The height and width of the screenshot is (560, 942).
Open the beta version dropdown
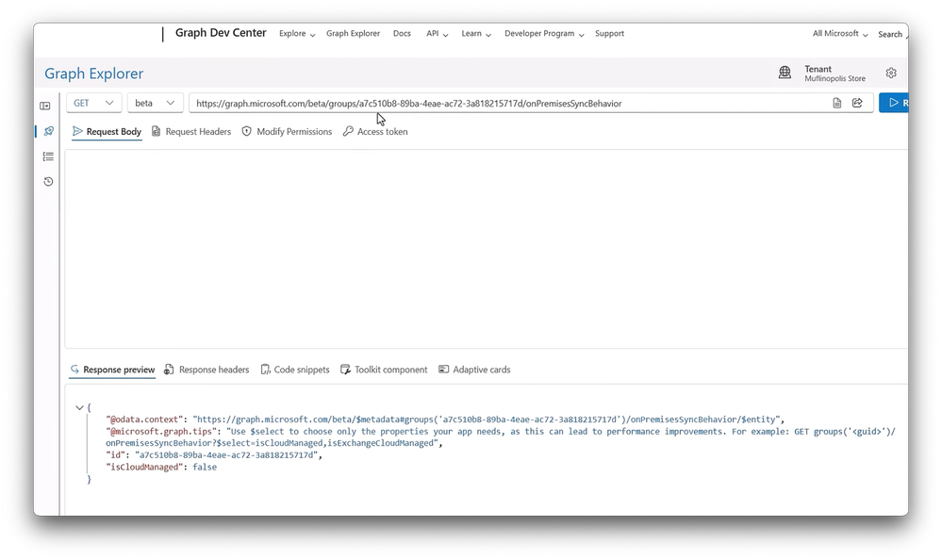click(155, 103)
